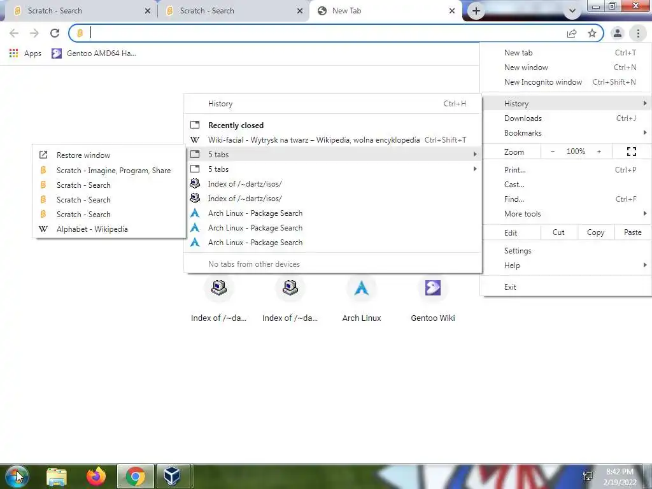Open the Apps grid shortcut
The width and height of the screenshot is (652, 489).
coord(25,53)
